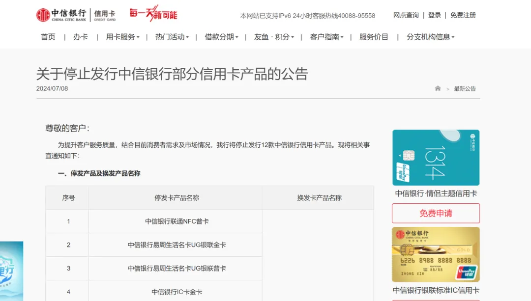The height and width of the screenshot is (301, 531).
Task: Click the China CITIC Bank logo
Action: 76,15
